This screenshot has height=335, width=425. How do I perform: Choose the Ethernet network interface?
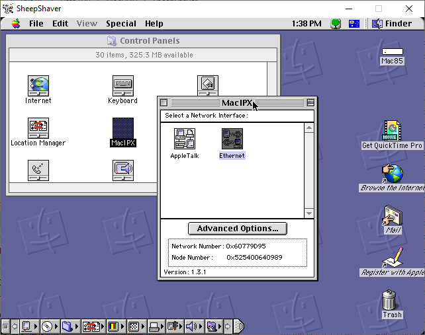point(232,139)
